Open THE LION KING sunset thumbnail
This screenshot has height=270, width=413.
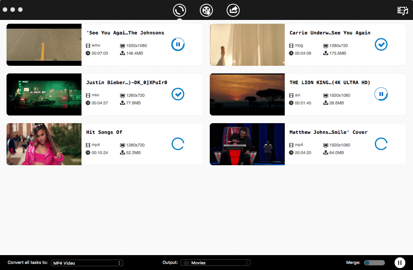(247, 94)
